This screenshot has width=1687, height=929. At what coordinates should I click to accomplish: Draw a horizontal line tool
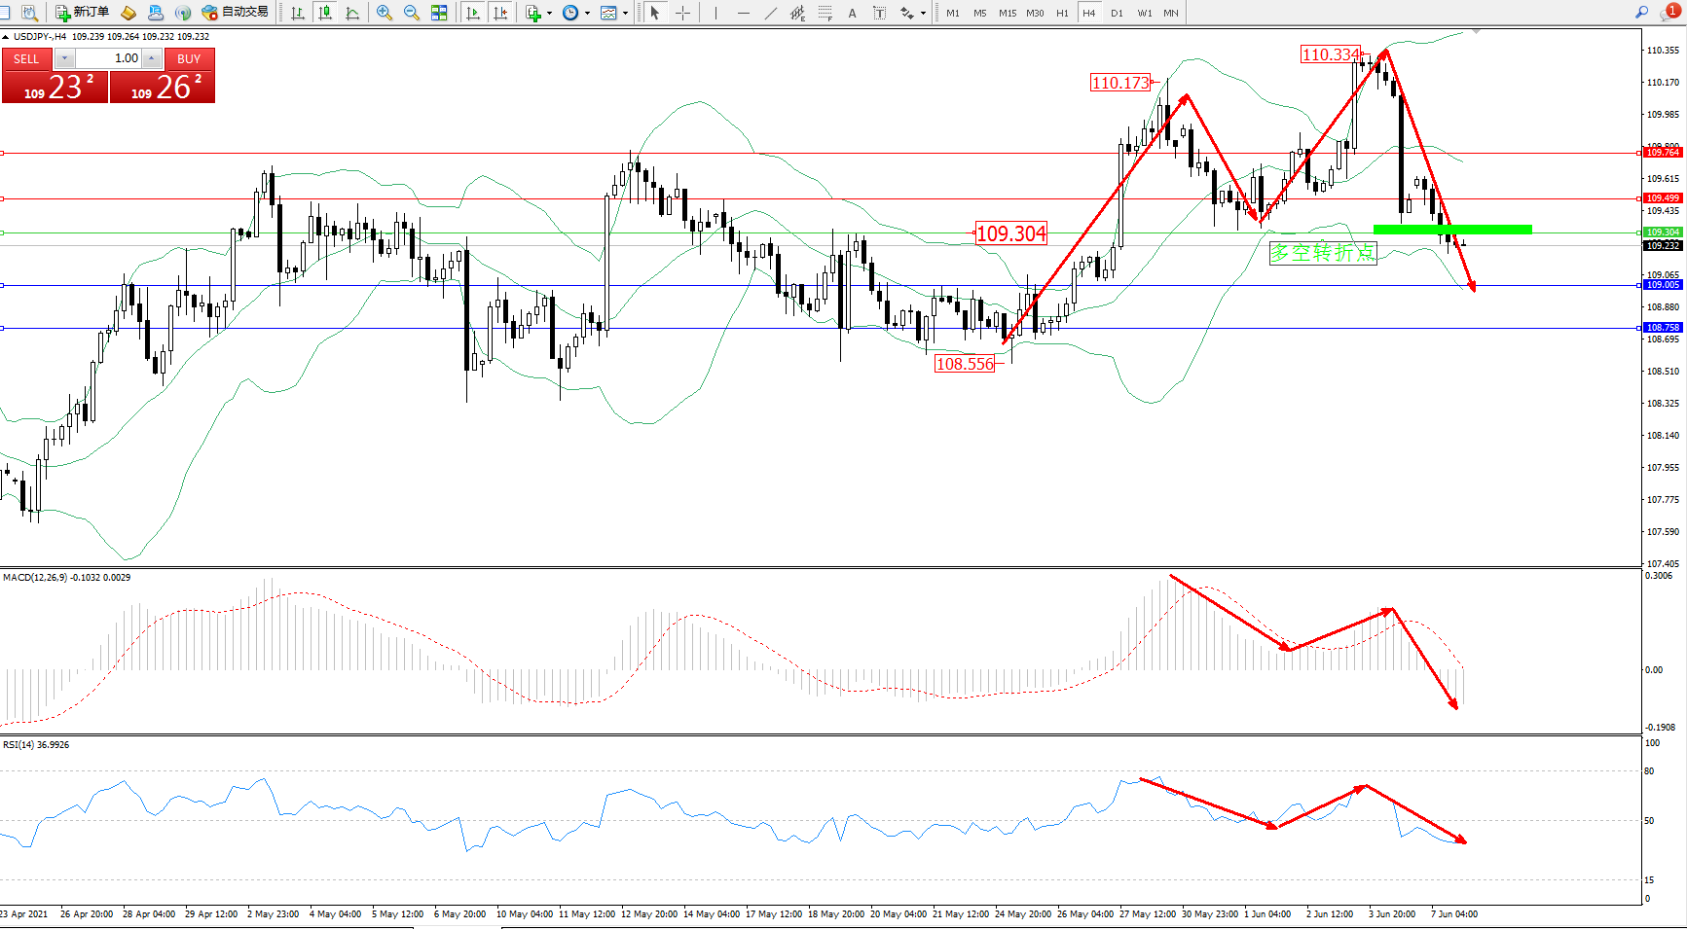tap(744, 13)
